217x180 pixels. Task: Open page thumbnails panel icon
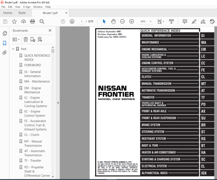[5, 33]
